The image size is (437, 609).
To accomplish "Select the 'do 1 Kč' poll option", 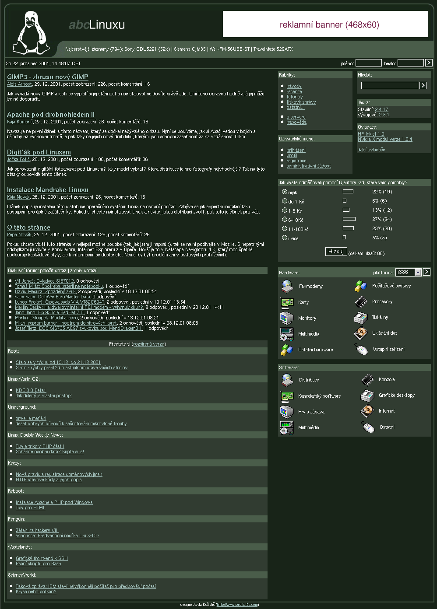I will [x=285, y=201].
